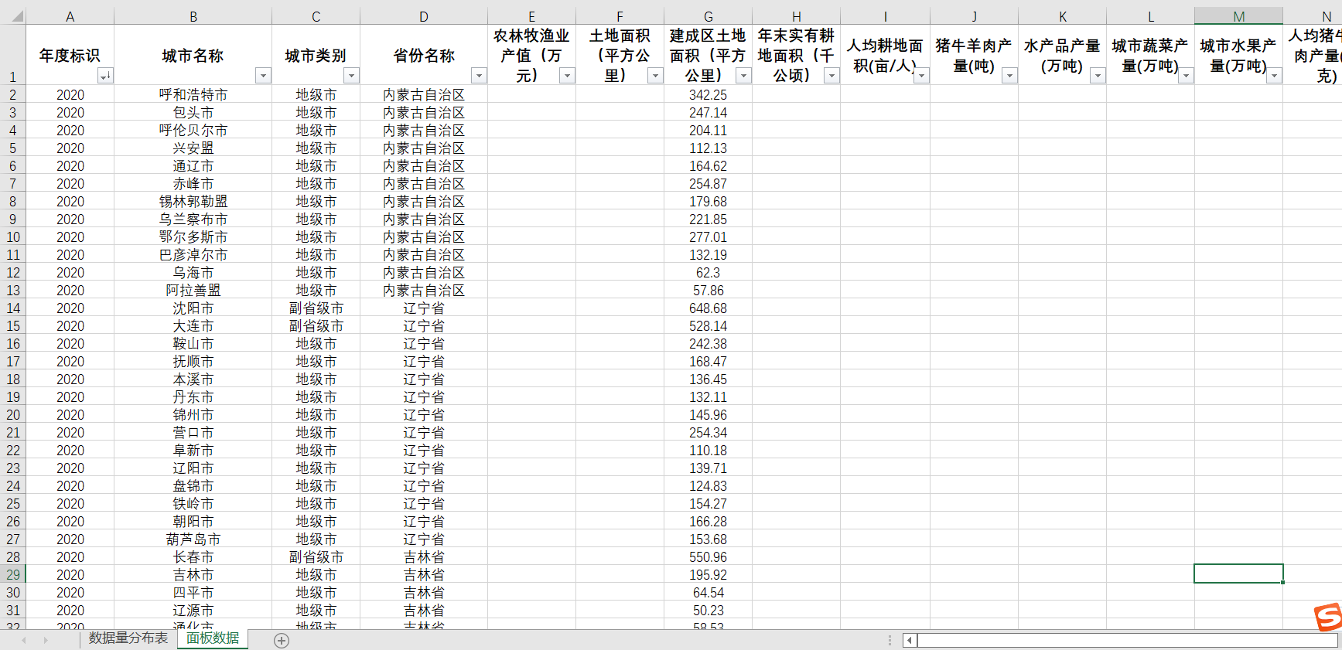
Task: Select column B header
Action: click(x=193, y=16)
